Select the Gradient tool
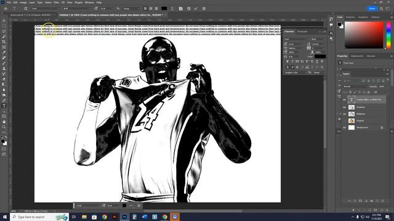 tap(4, 85)
